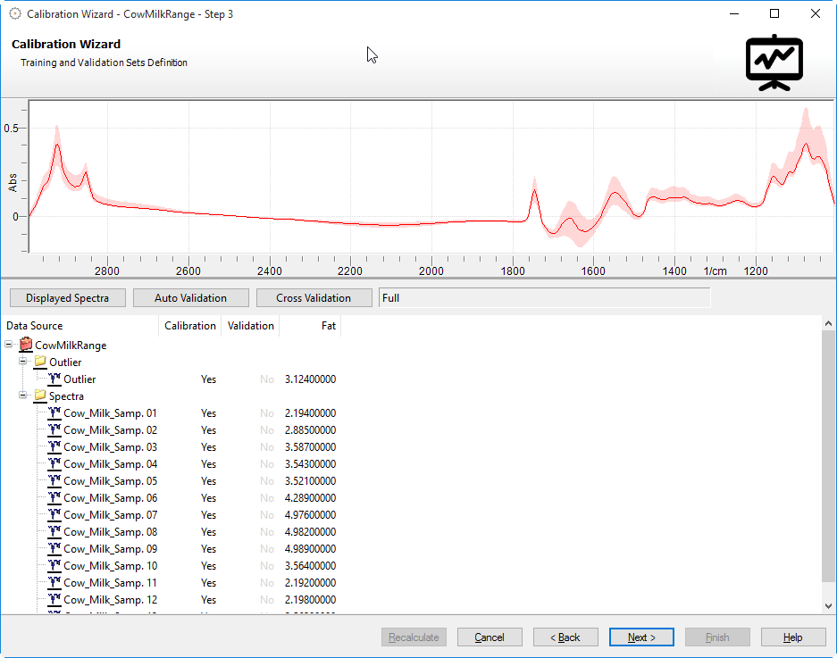837x658 pixels.
Task: Click the Cow_Milk_Samp. 10 spectrum icon
Action: click(x=54, y=566)
